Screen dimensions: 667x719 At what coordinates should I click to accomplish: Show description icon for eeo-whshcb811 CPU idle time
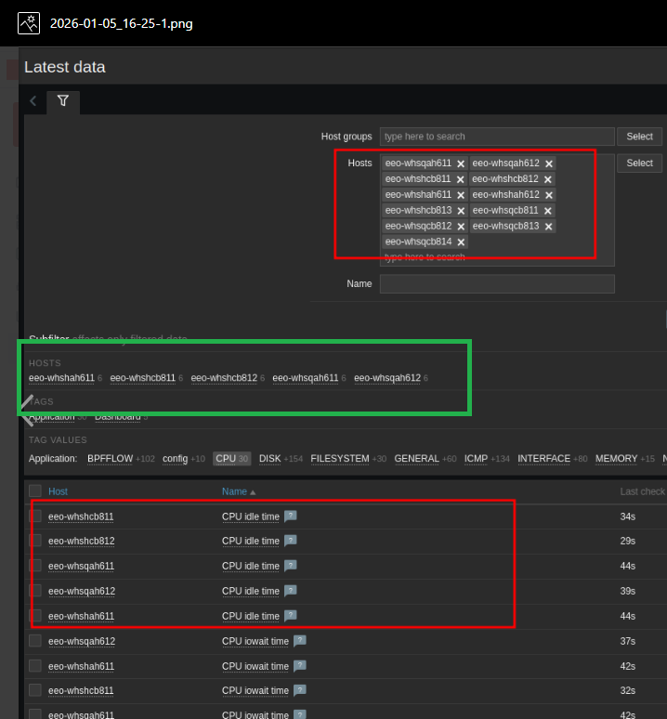coord(290,516)
